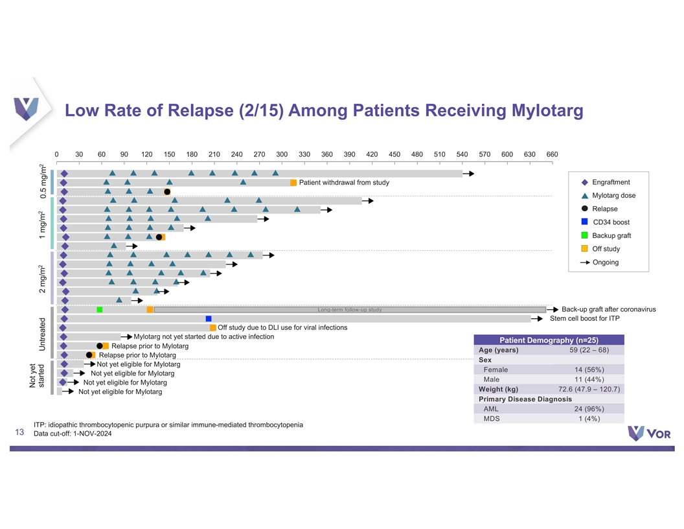Image resolution: width=684 pixels, height=529 pixels.
Task: Click the Age (years) row label
Action: [x=498, y=350]
